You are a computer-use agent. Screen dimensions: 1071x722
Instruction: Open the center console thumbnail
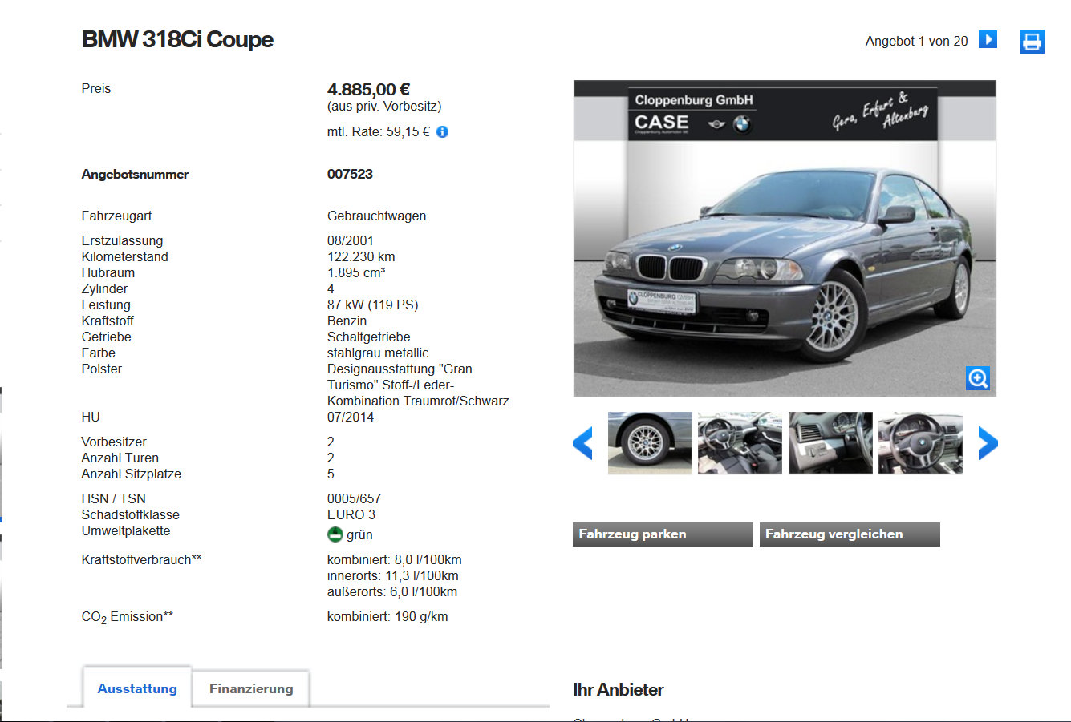[830, 442]
